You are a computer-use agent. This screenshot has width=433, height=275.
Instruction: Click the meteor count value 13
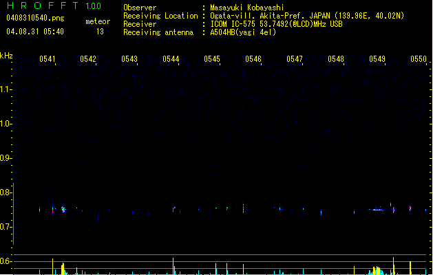pyautogui.click(x=100, y=32)
